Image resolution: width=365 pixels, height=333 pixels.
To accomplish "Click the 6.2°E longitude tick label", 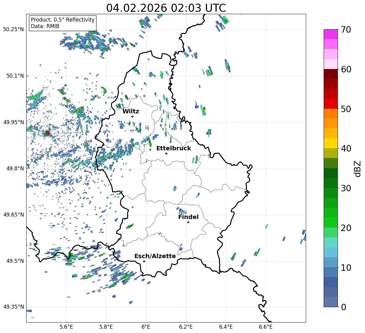I will (186, 326).
